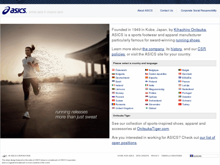Open the Contact Us menu item
Screen dimensions: 220x165
[x=166, y=11]
